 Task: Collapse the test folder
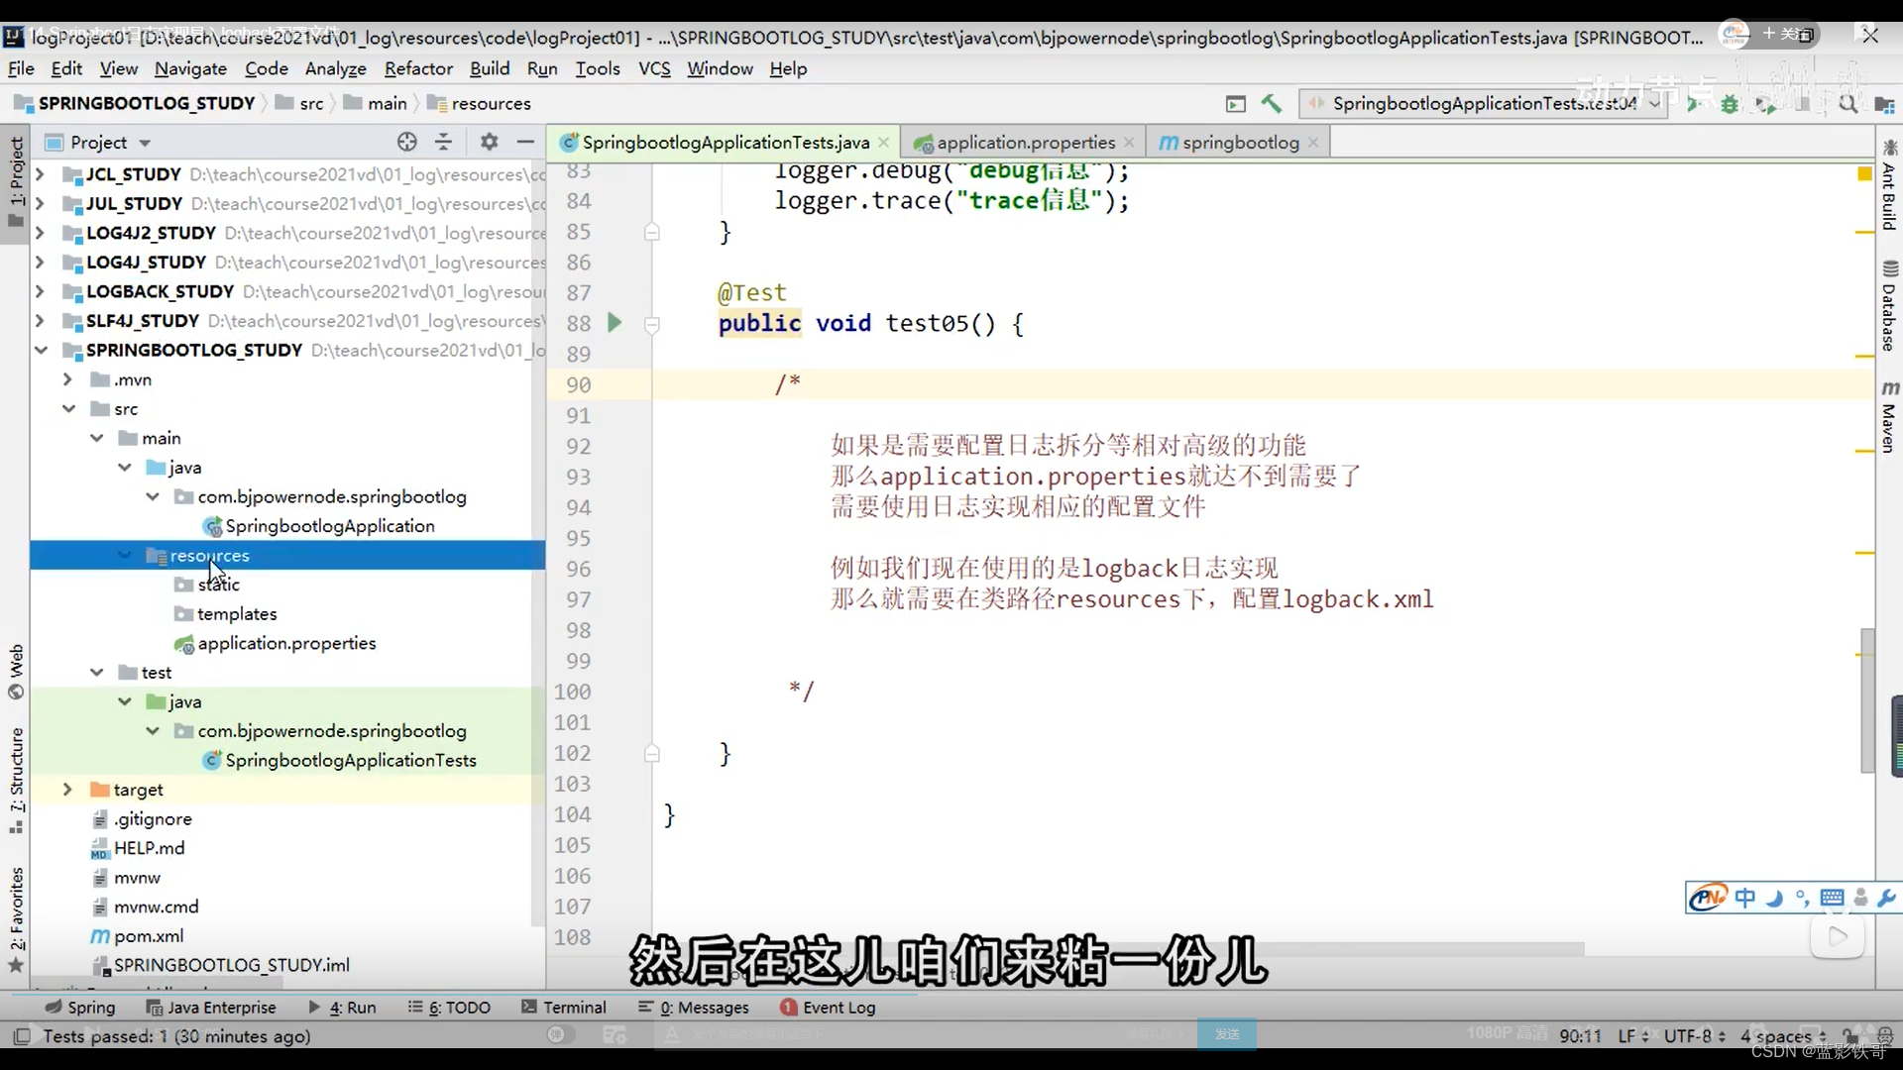[x=96, y=673]
